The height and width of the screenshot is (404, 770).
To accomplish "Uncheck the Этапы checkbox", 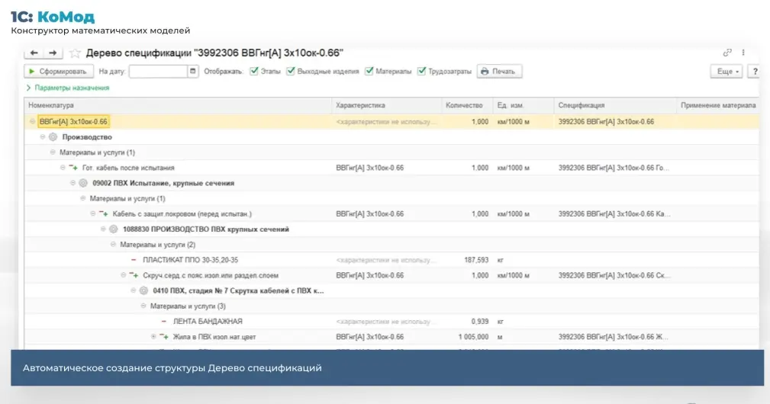I will click(254, 71).
